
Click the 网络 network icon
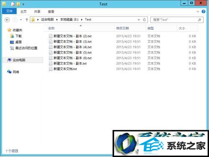pyautogui.click(x=9, y=72)
